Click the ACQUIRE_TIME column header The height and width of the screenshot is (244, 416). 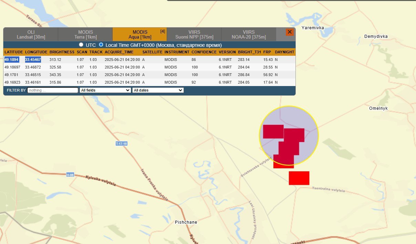(119, 52)
